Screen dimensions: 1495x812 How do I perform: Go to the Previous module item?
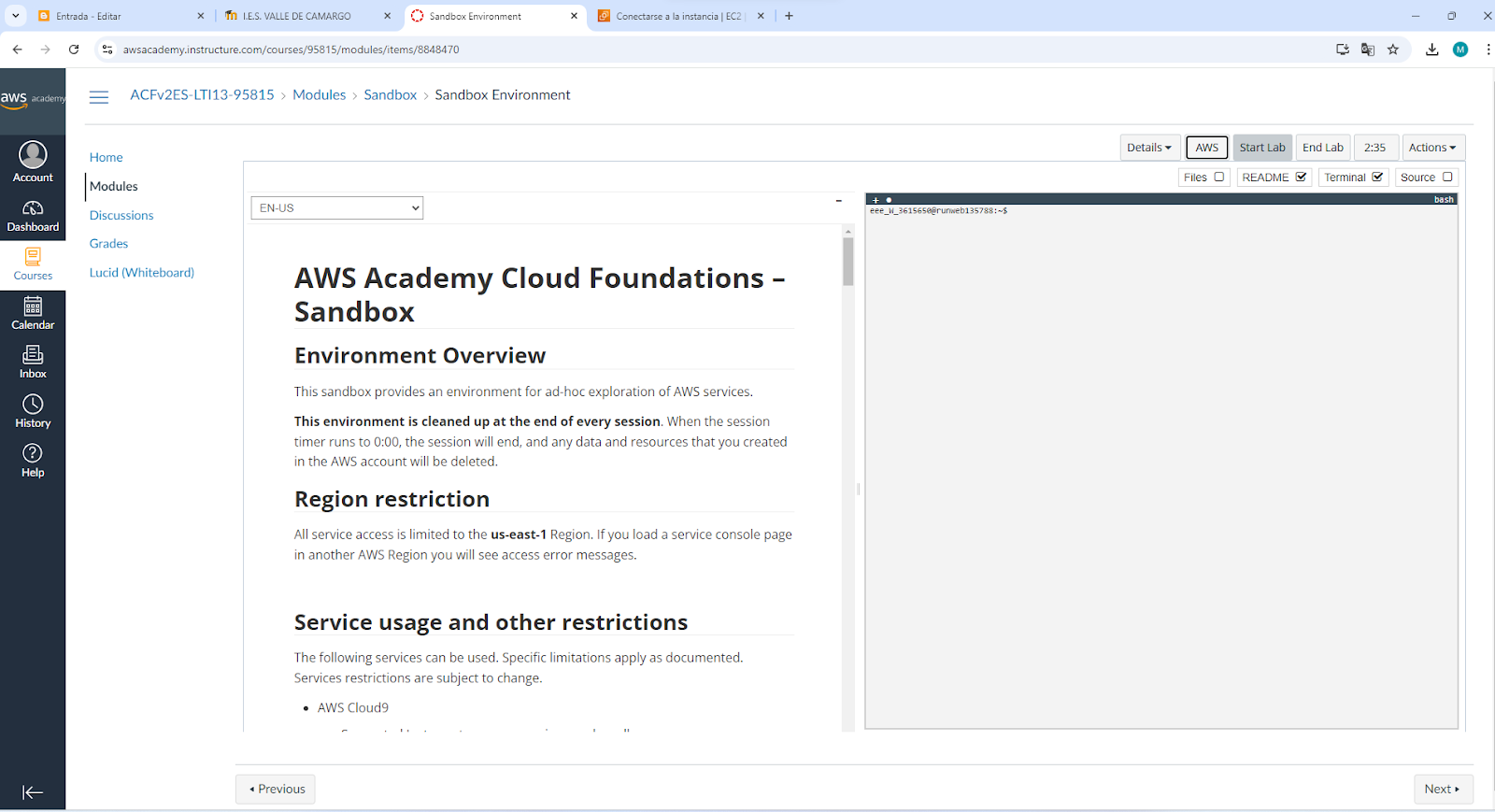(276, 789)
